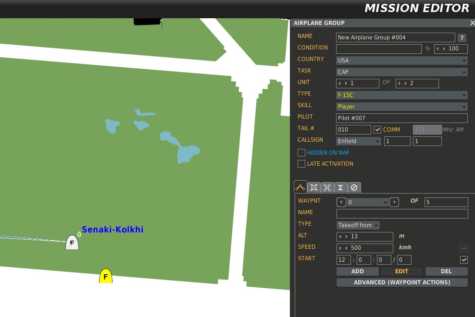The height and width of the screenshot is (317, 475).
Task: Select the white F aircraft marker on map
Action: [x=72, y=242]
